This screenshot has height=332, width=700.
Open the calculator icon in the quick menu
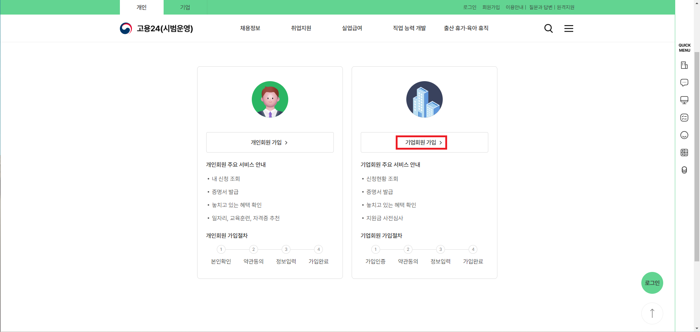[684, 152]
